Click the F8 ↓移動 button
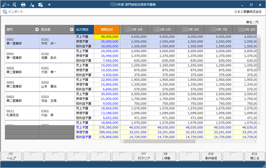The height and width of the screenshot is (168, 266). point(166,156)
